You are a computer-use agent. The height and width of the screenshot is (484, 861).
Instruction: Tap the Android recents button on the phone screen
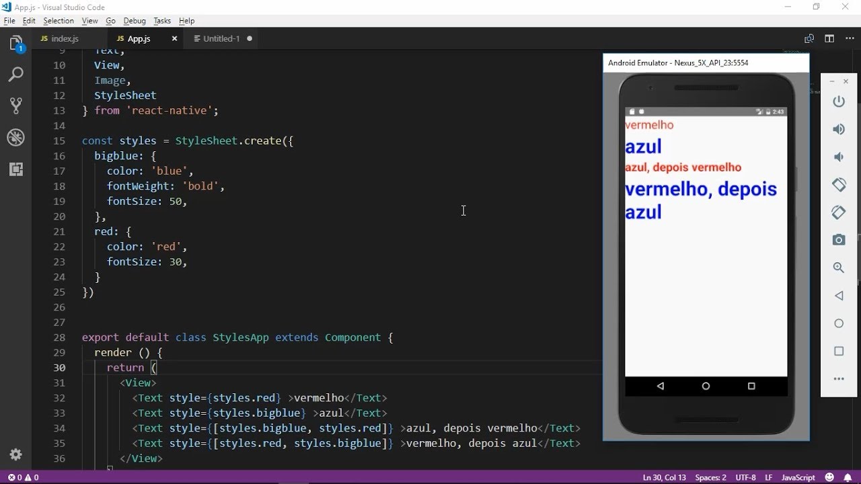coord(751,386)
